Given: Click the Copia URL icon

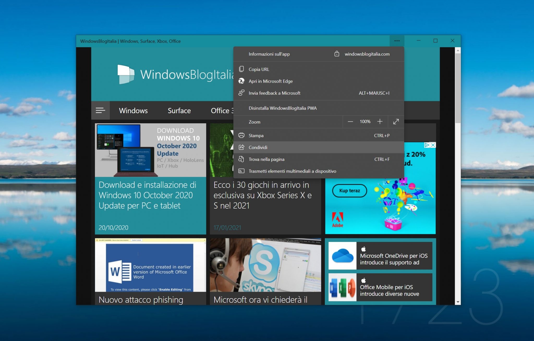Looking at the screenshot, I should [x=241, y=69].
